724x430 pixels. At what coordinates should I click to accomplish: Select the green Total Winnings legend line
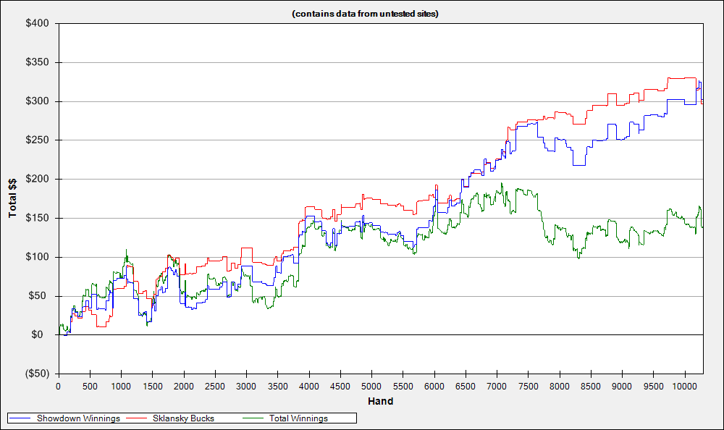point(252,418)
